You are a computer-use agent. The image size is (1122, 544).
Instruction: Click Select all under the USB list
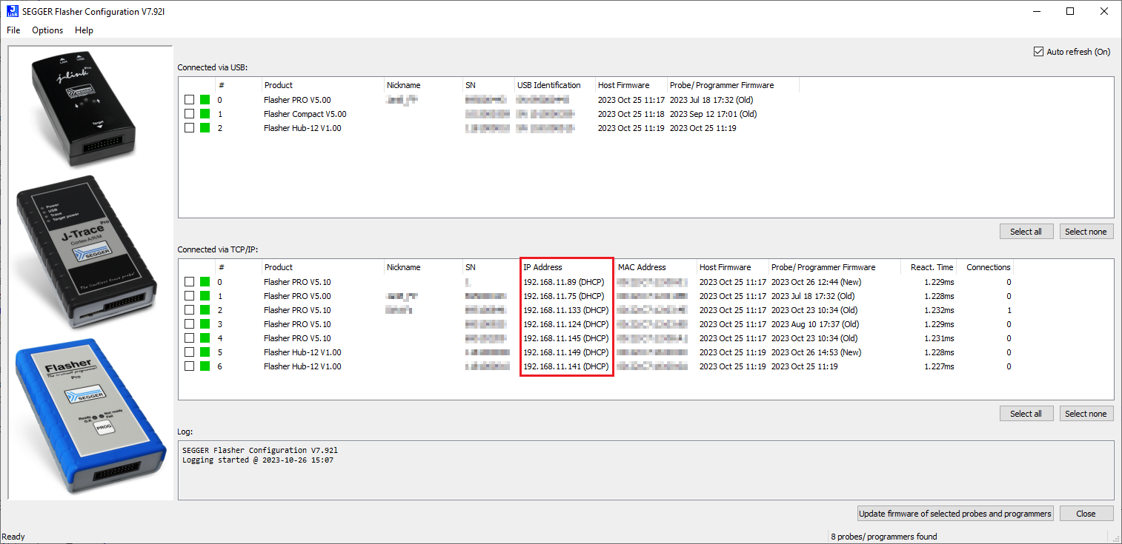point(1026,232)
